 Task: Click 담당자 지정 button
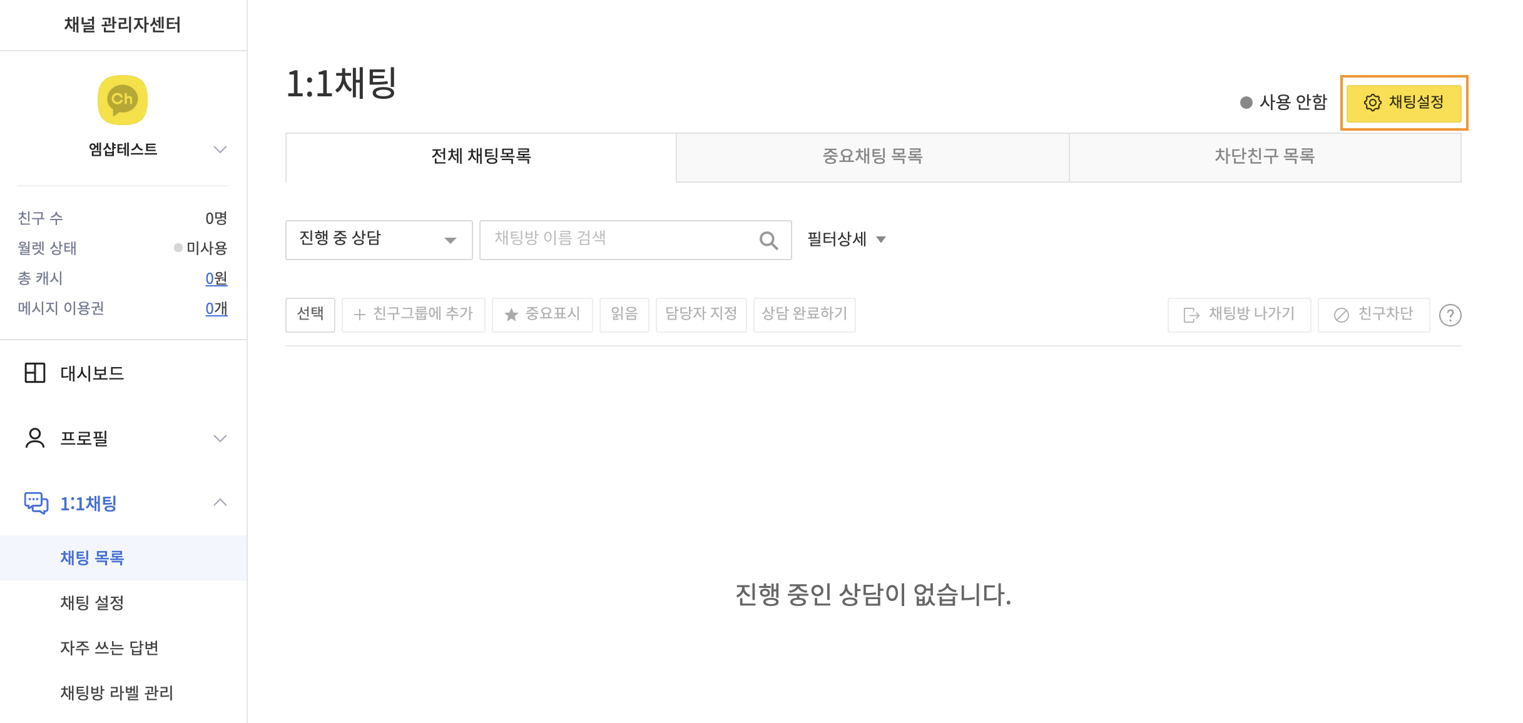701,315
